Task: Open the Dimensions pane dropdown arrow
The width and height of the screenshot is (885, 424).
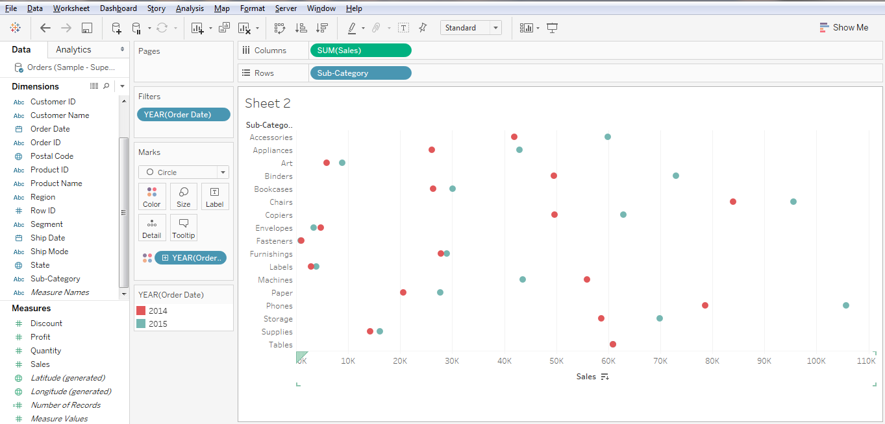Action: click(122, 86)
